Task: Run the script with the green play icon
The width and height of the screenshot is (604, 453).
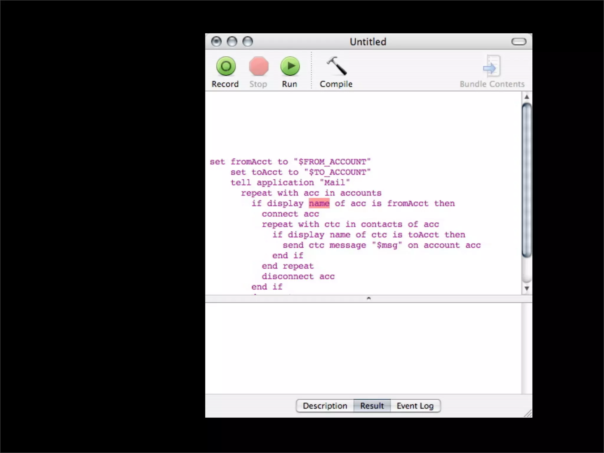Action: (x=290, y=66)
